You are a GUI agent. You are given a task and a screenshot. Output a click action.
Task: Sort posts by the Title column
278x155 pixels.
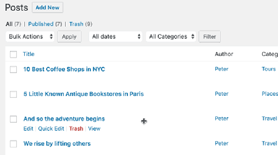click(x=29, y=54)
